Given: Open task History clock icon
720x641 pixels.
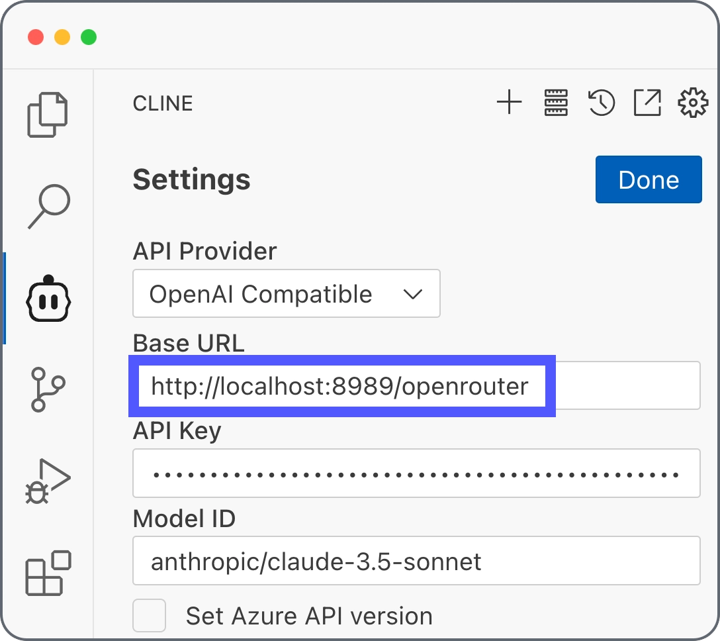Looking at the screenshot, I should tap(602, 103).
